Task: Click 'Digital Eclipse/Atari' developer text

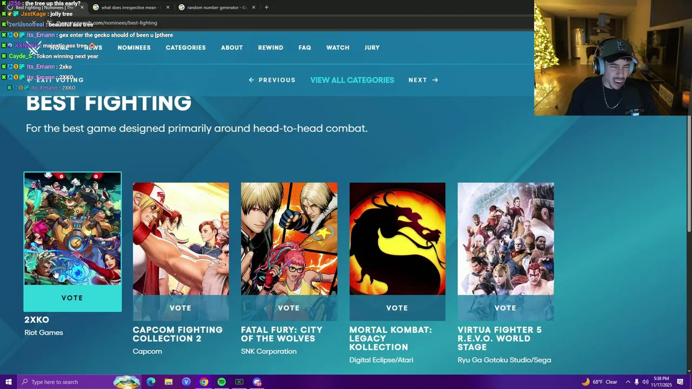Action: (381, 360)
